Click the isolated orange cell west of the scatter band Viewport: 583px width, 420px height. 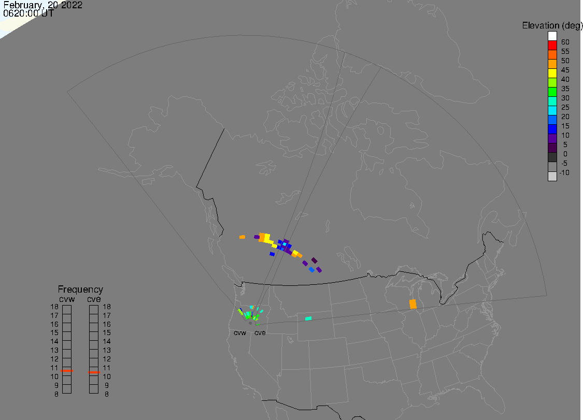point(243,237)
